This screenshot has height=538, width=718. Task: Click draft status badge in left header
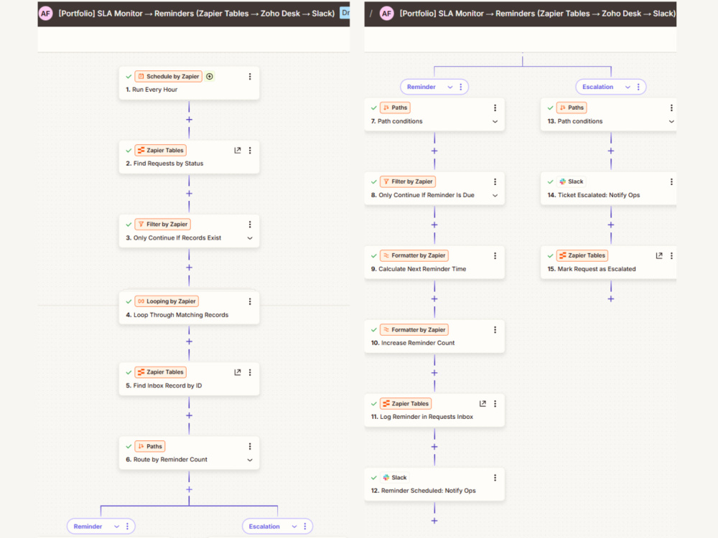click(x=345, y=13)
